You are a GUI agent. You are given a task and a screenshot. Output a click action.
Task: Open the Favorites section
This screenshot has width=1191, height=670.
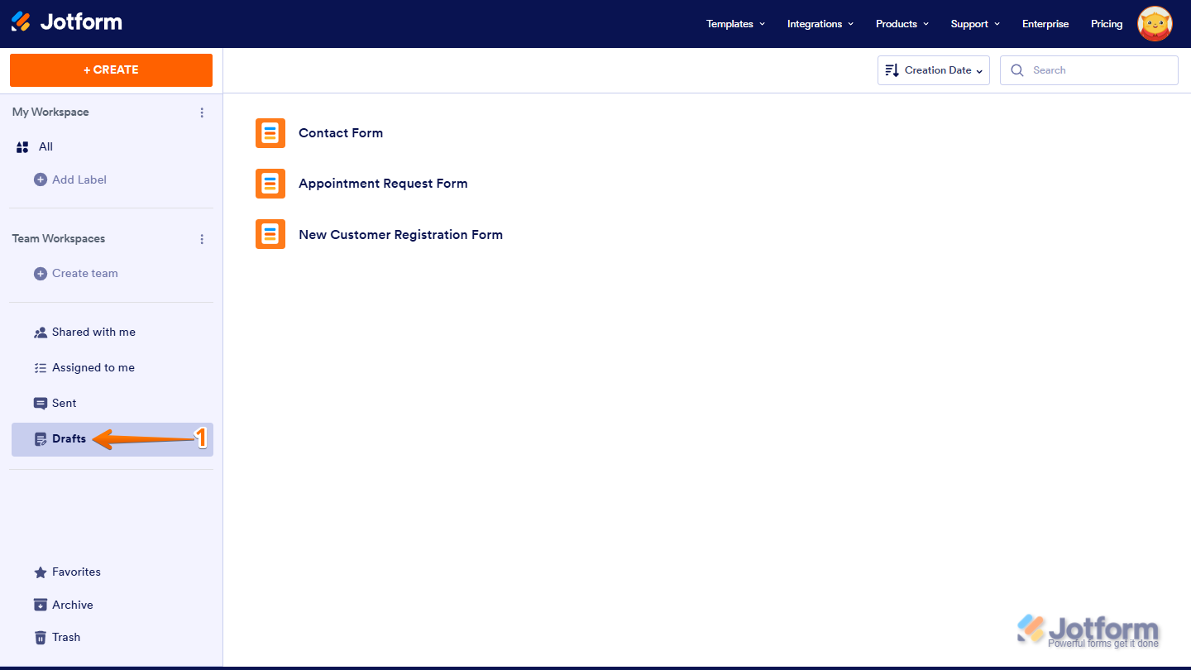75,572
